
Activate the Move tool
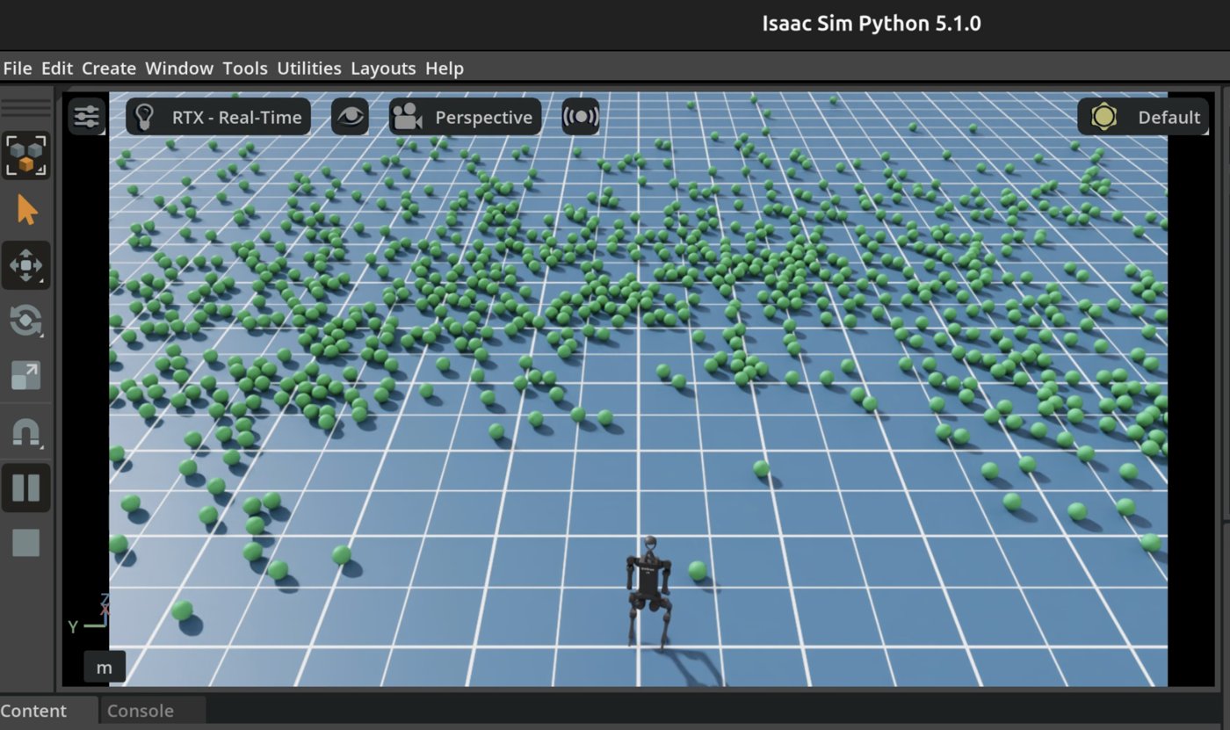26,265
